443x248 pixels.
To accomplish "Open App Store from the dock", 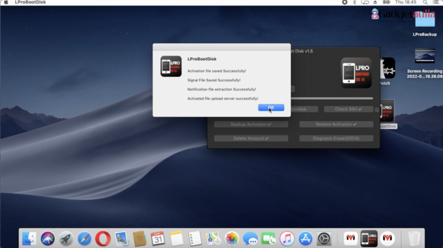I will pyautogui.click(x=305, y=239).
